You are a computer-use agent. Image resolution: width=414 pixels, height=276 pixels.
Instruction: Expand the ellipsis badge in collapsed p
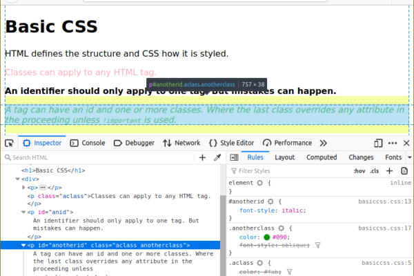tap(43, 188)
